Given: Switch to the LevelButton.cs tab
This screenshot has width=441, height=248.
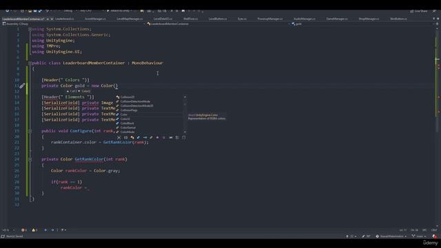Looking at the screenshot, I should pyautogui.click(x=218, y=19).
